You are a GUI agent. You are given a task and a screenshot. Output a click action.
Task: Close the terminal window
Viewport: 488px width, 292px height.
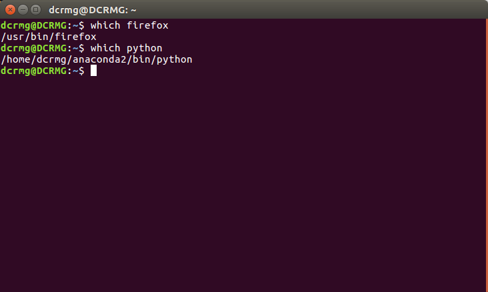(x=10, y=10)
